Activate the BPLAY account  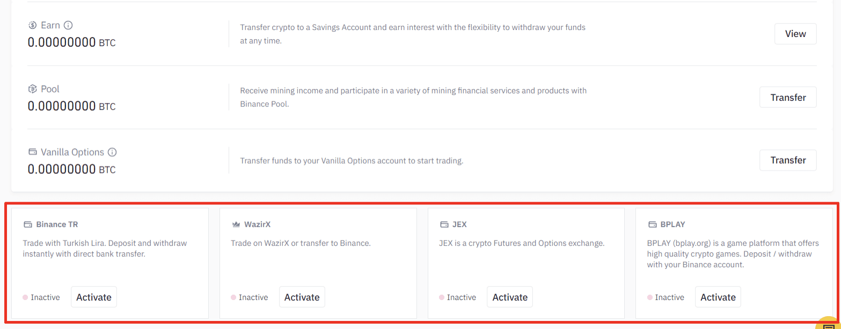pos(718,297)
